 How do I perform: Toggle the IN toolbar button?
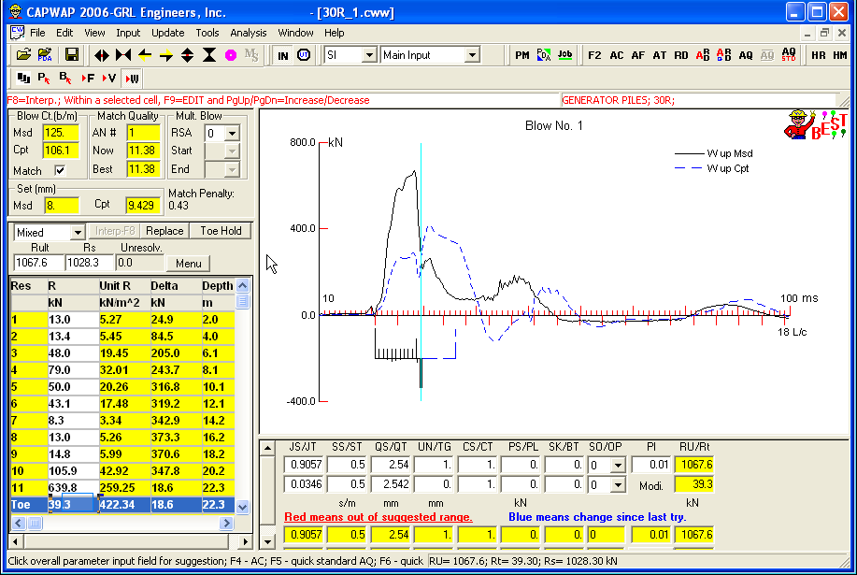point(282,55)
